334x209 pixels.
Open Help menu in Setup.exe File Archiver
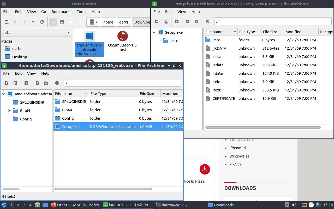click(195, 12)
